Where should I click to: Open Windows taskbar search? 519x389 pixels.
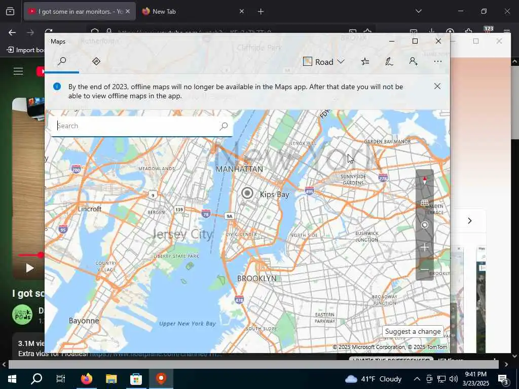tap(36, 379)
